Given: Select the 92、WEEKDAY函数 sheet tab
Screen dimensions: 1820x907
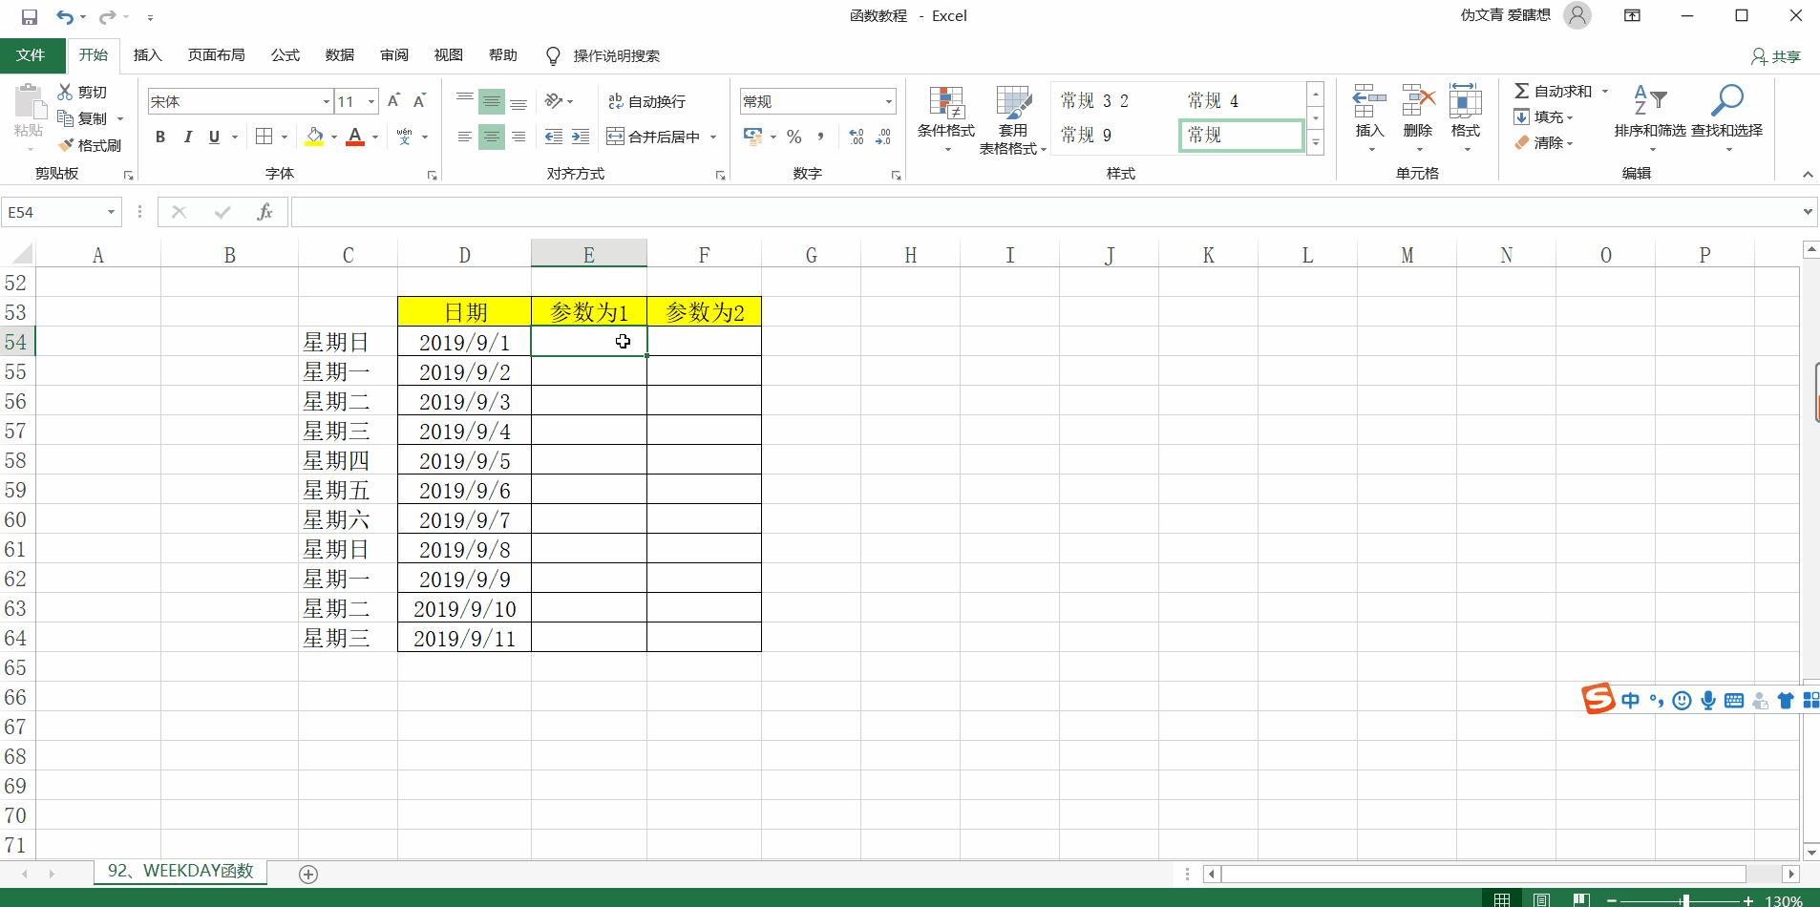Looking at the screenshot, I should 180,871.
